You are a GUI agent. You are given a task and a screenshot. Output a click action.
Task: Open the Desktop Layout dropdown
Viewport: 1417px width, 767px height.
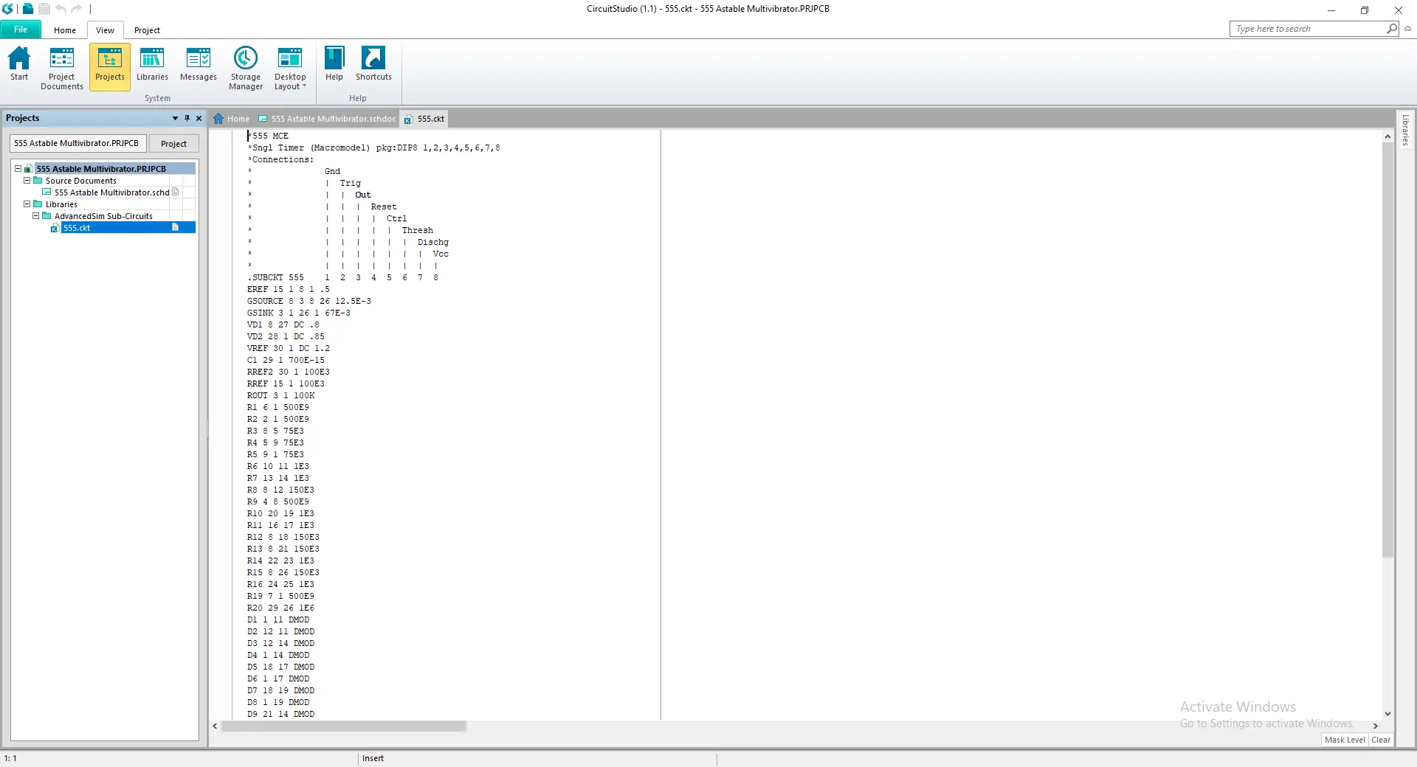click(290, 68)
